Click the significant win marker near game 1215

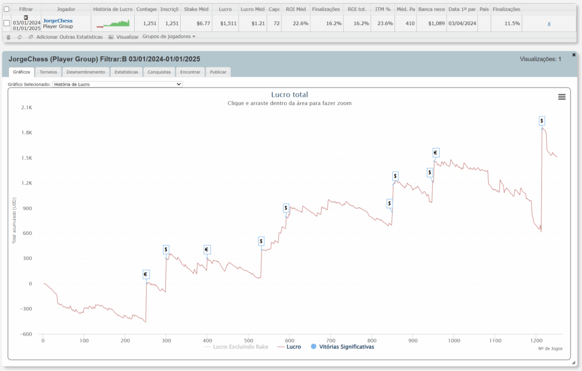click(x=542, y=120)
